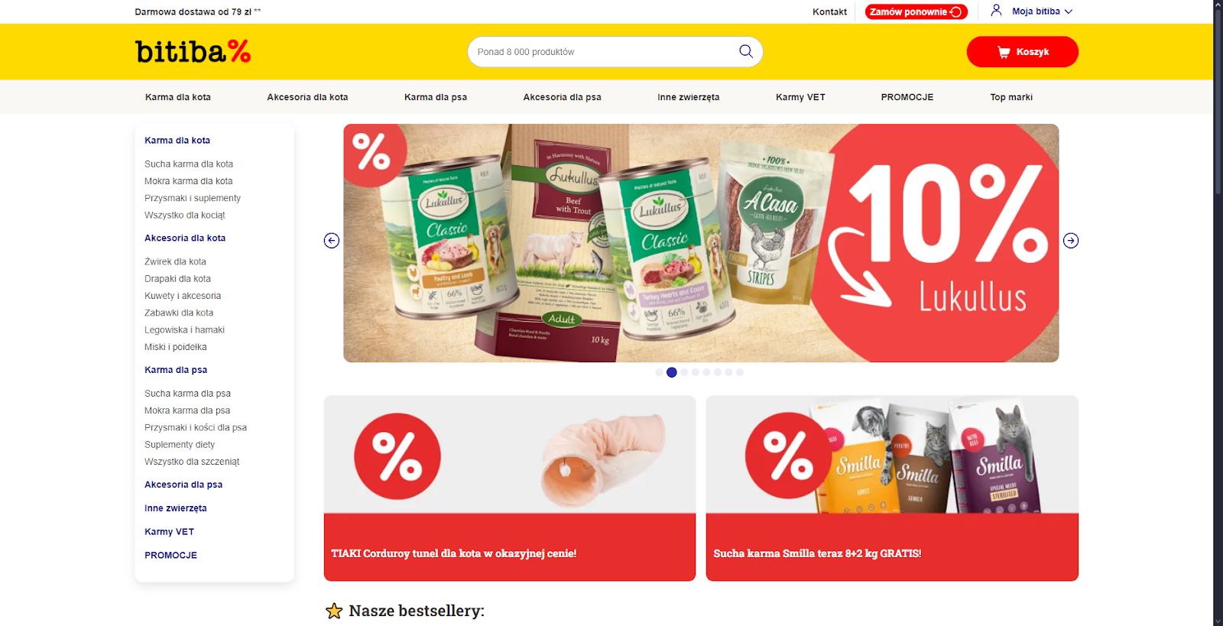Image resolution: width=1223 pixels, height=626 pixels.
Task: Click the Zamów ponownie button
Action: (x=916, y=11)
